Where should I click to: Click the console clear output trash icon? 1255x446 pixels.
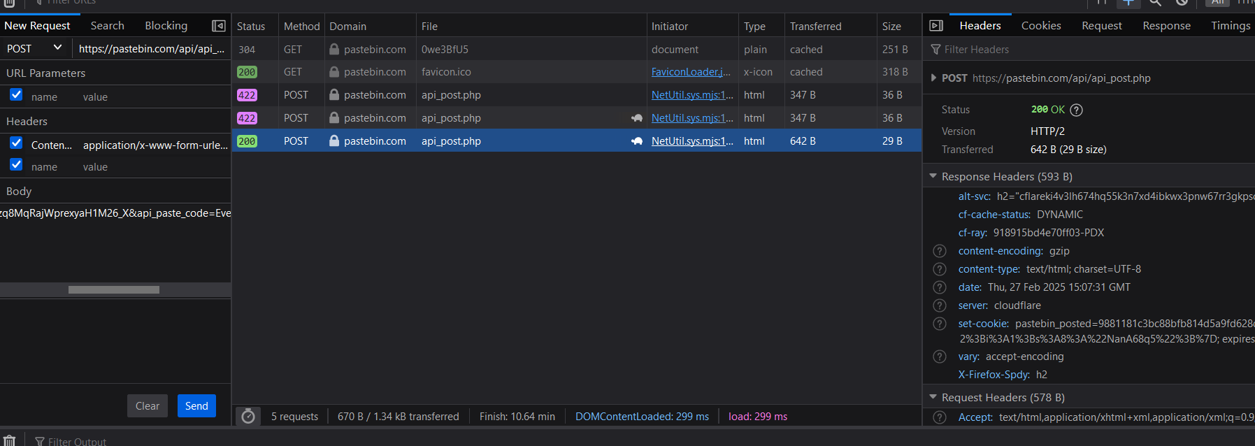pos(10,441)
